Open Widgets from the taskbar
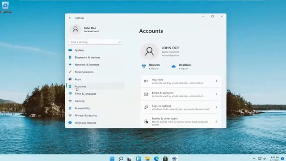 [x=139, y=158]
